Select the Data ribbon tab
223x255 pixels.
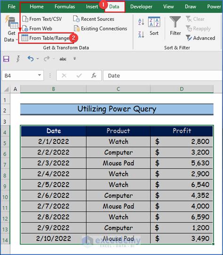pos(114,7)
